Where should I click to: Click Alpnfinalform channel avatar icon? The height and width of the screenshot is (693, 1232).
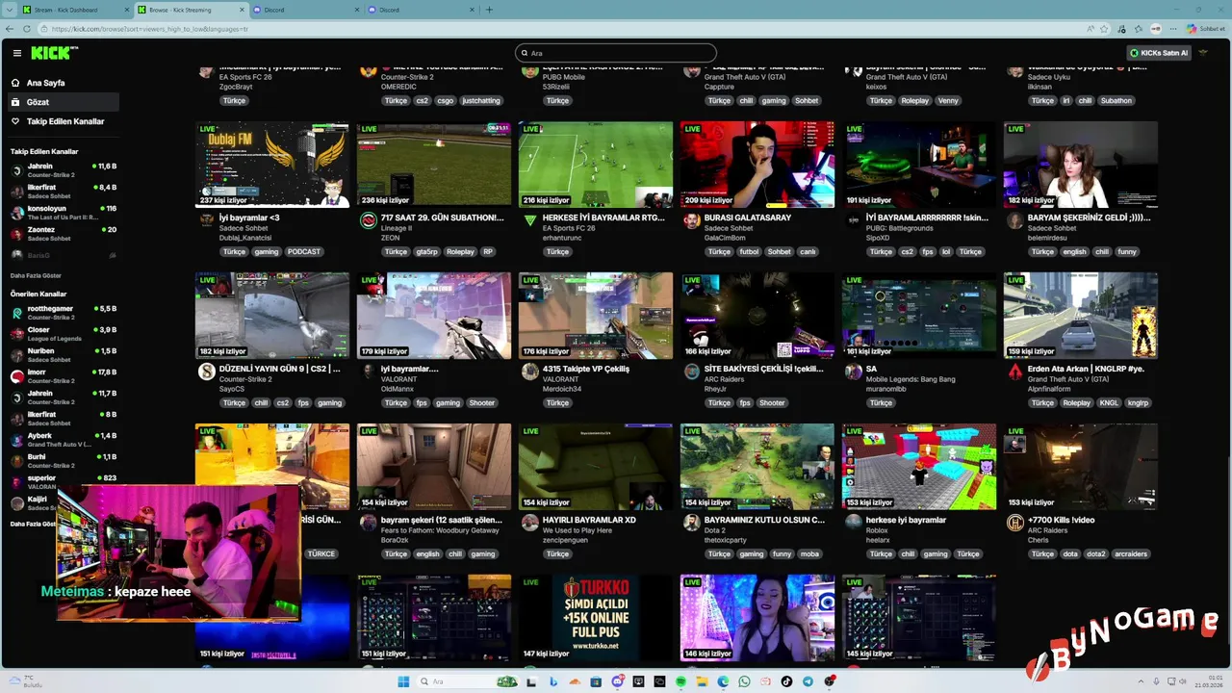coord(1014,372)
